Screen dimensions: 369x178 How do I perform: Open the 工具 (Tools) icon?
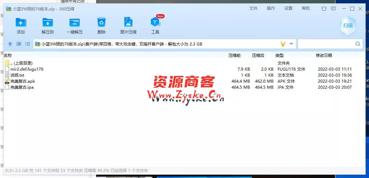pyautogui.click(x=155, y=23)
